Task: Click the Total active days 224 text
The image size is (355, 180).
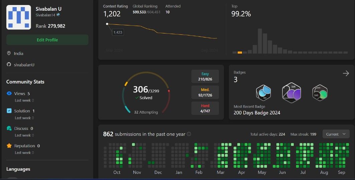Action: point(268,134)
